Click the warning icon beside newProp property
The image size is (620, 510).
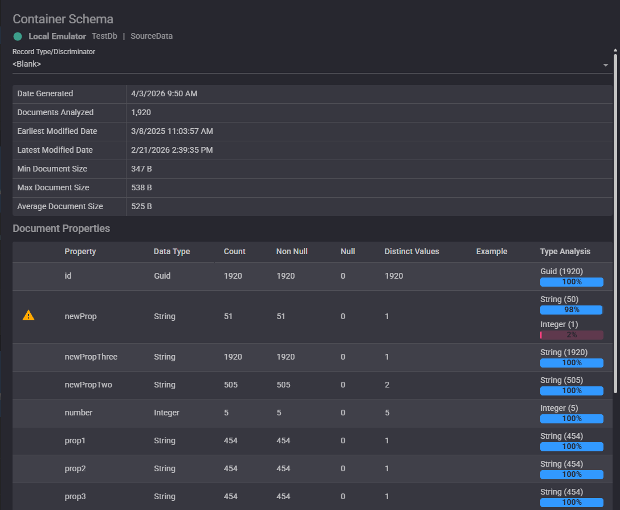28,315
